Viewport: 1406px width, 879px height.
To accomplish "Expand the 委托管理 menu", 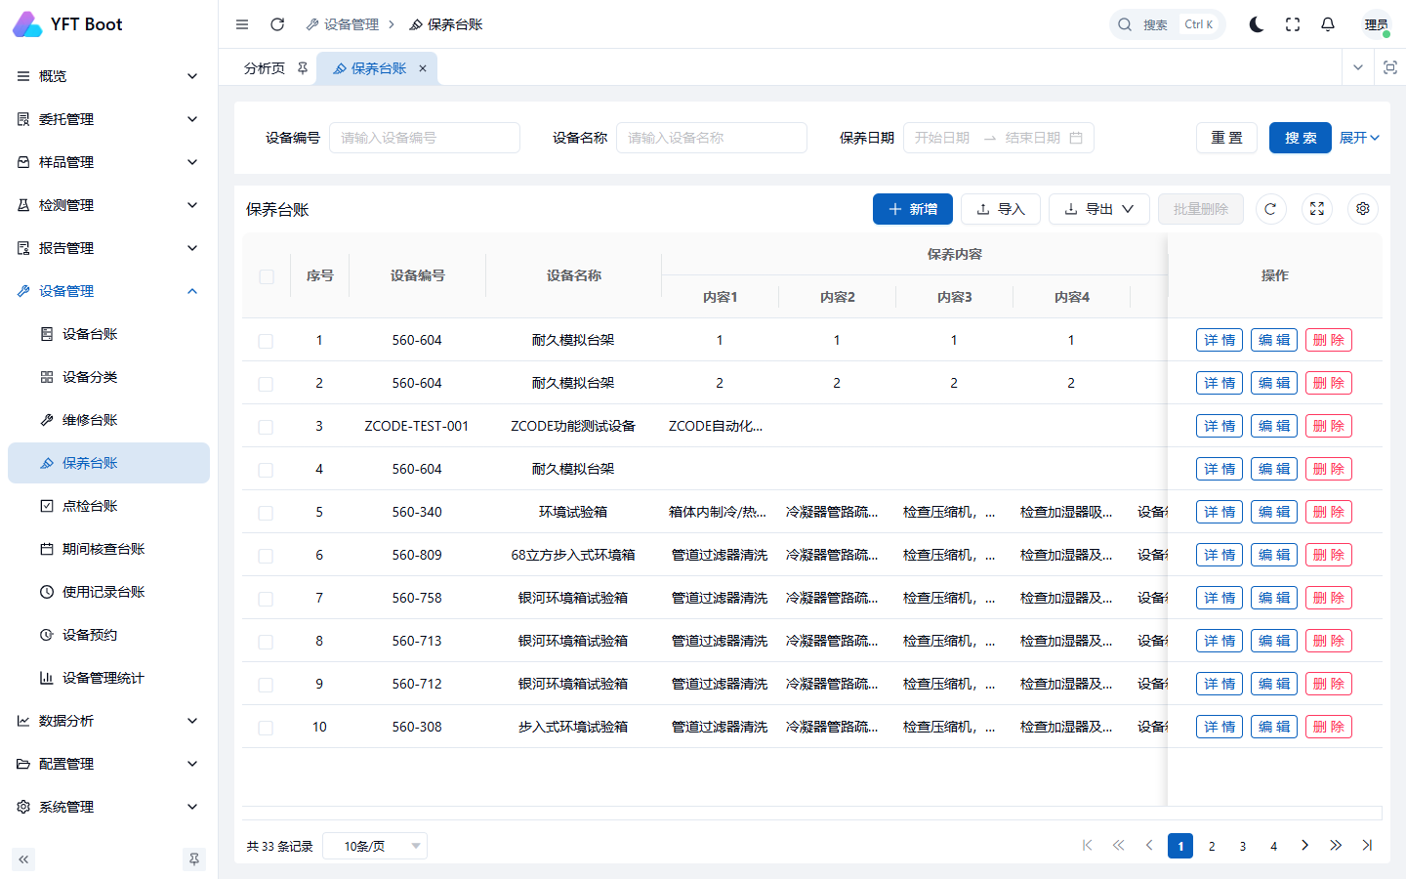I will (x=108, y=119).
